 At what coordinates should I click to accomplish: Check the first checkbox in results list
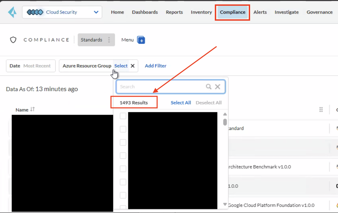123,116
